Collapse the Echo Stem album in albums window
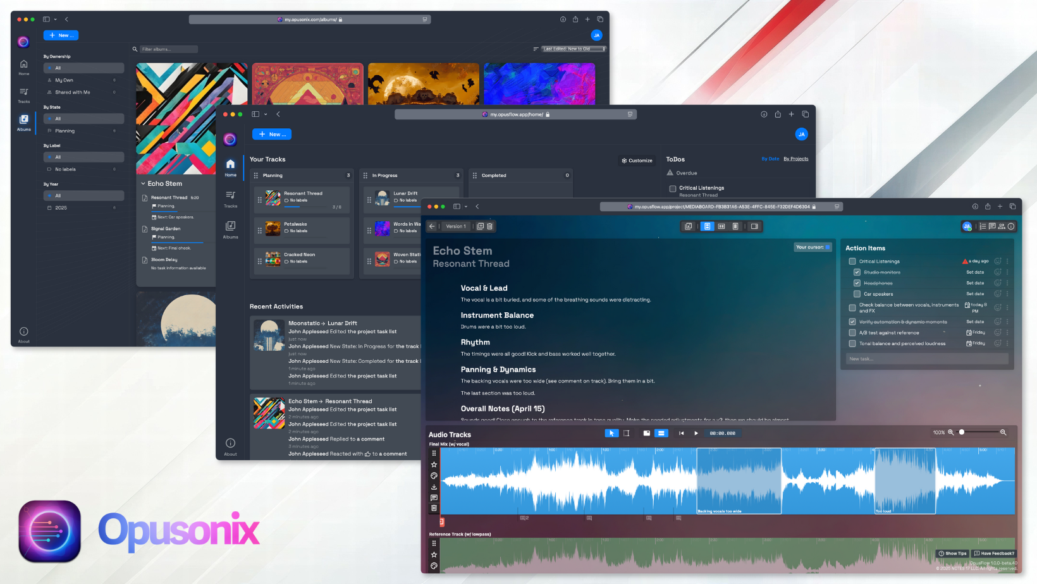Viewport: 1037px width, 584px height. click(x=143, y=183)
